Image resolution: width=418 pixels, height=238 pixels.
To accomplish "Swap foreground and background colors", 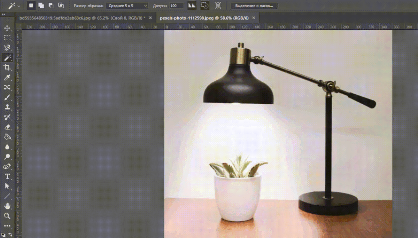I will (10, 235).
